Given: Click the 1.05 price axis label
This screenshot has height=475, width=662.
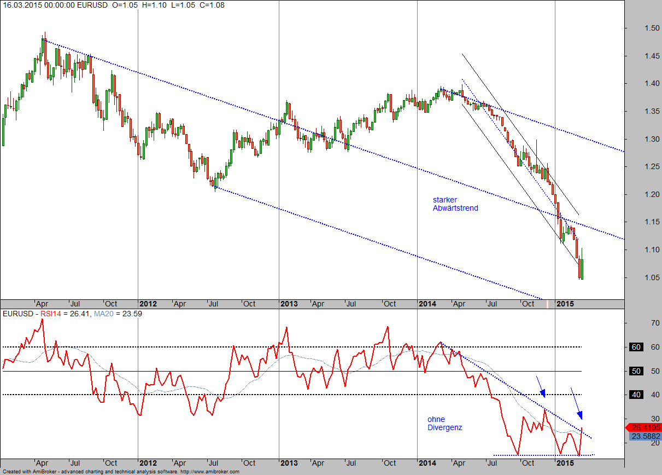Looking at the screenshot, I should 652,277.
